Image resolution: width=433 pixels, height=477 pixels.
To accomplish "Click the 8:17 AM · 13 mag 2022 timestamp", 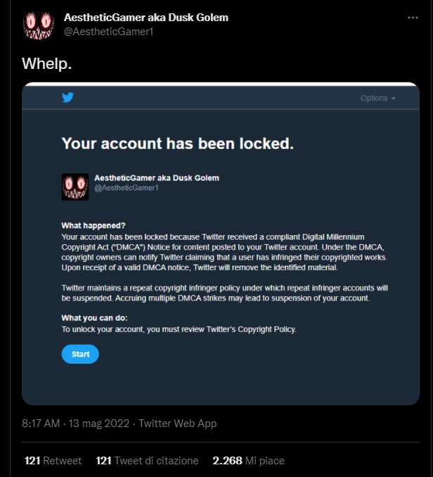I will pos(76,424).
